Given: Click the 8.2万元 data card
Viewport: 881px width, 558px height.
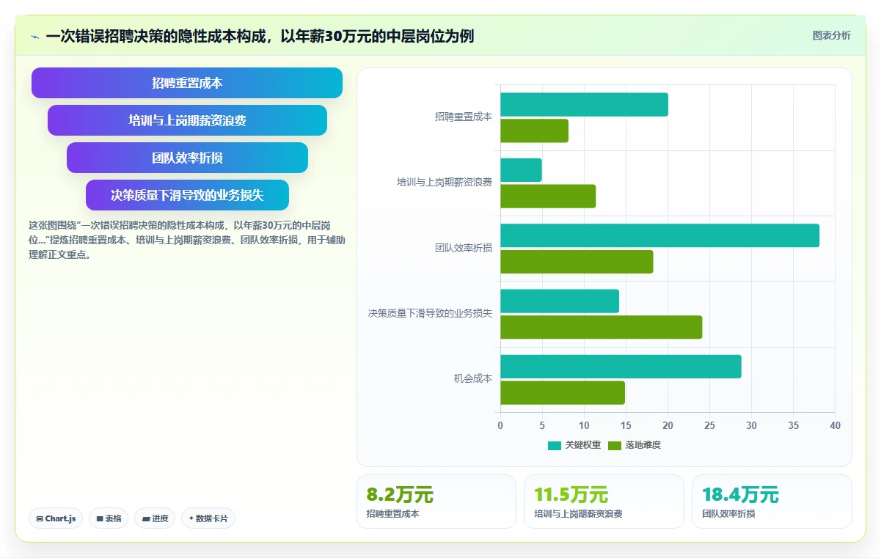Looking at the screenshot, I should click(x=436, y=502).
